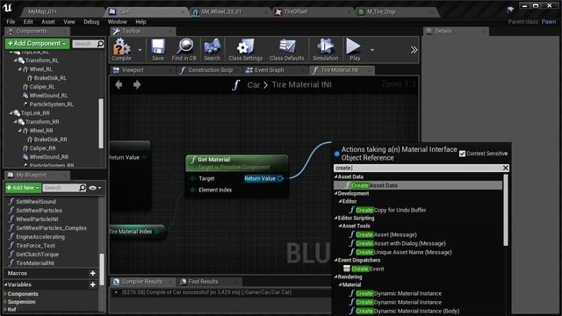This screenshot has width=562, height=316.
Task: Open the Pawn parent class link
Action: [548, 22]
